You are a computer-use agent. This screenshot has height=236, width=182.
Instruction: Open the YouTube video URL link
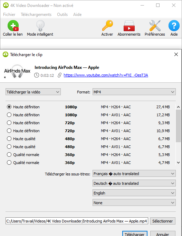click(x=106, y=75)
